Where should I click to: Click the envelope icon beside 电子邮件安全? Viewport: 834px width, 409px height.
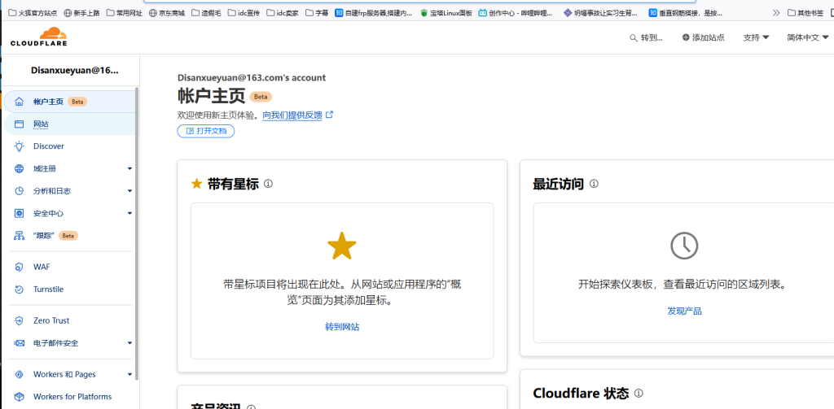[20, 342]
